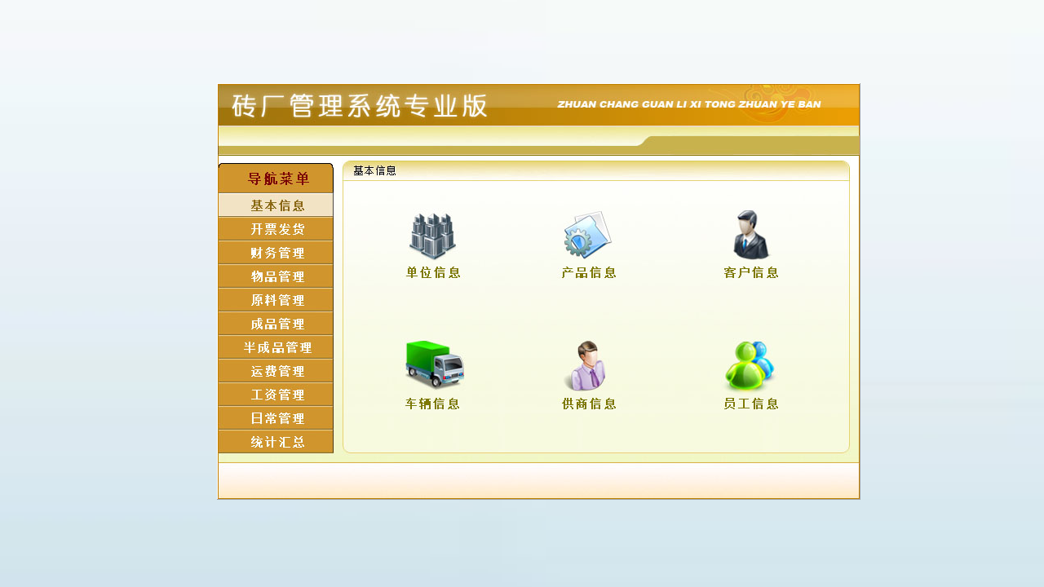Open 客户信息 (Customer Information) person icon

[750, 235]
